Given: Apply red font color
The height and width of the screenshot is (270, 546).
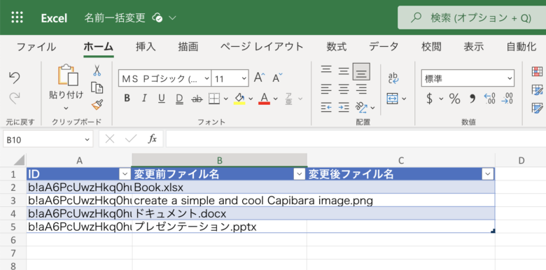Looking at the screenshot, I should tap(265, 99).
